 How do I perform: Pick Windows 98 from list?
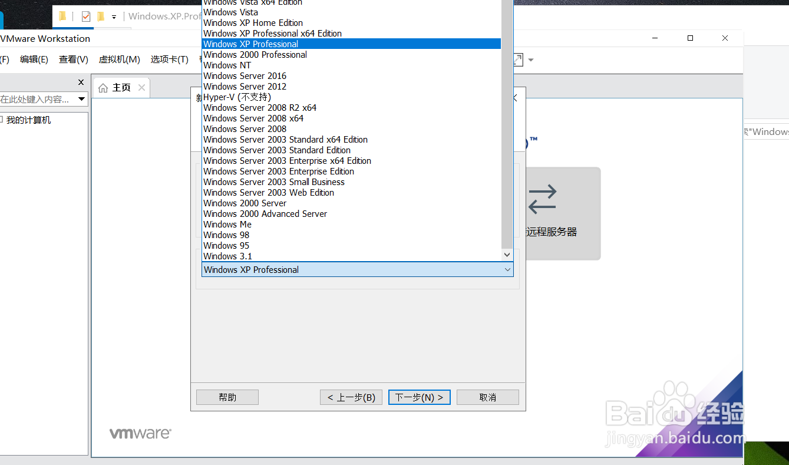pyautogui.click(x=351, y=235)
